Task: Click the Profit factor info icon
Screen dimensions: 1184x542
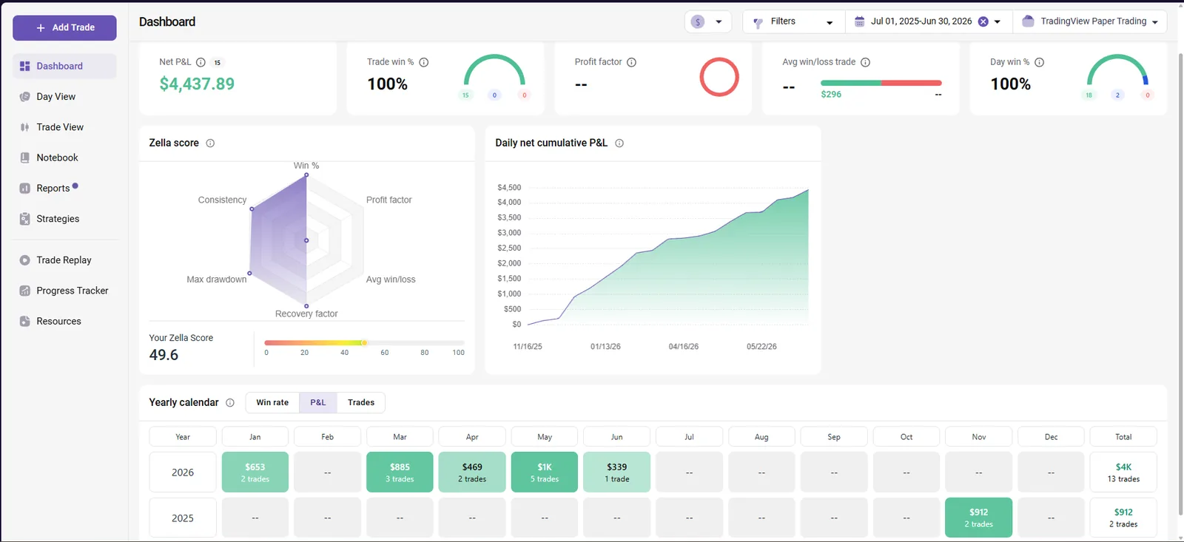Action: pyautogui.click(x=631, y=62)
